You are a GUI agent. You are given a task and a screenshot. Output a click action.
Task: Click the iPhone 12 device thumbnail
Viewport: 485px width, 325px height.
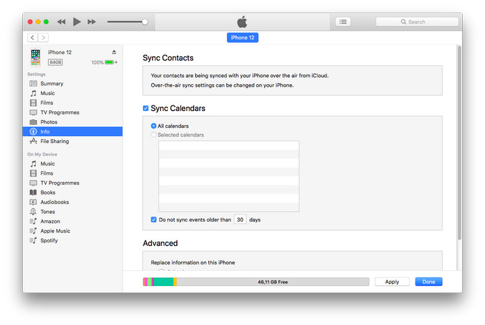[x=35, y=57]
